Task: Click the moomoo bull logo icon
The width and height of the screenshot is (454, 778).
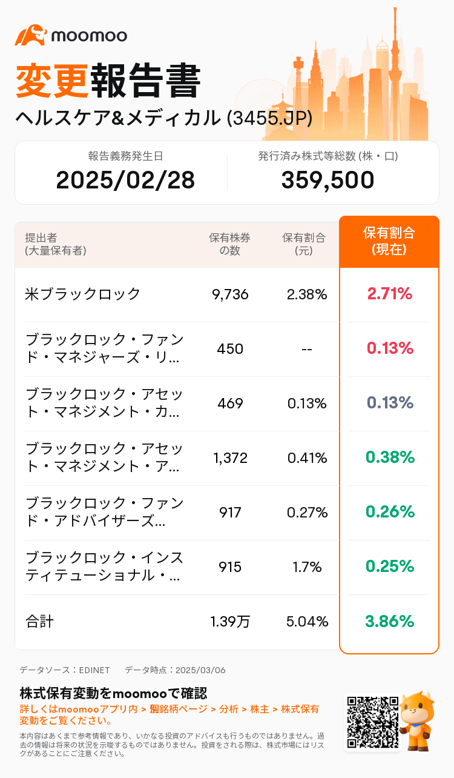Action: point(30,35)
